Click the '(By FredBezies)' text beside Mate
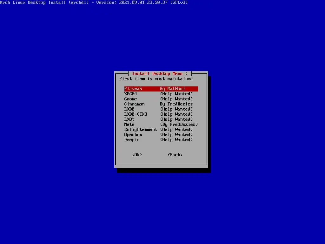Screen dimensions: 325x244 coord(179,125)
